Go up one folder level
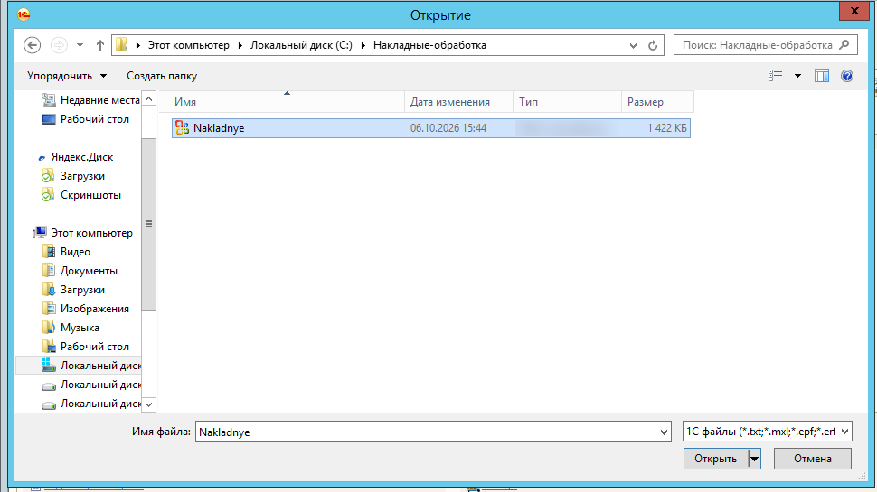This screenshot has height=492, width=877. (x=100, y=45)
